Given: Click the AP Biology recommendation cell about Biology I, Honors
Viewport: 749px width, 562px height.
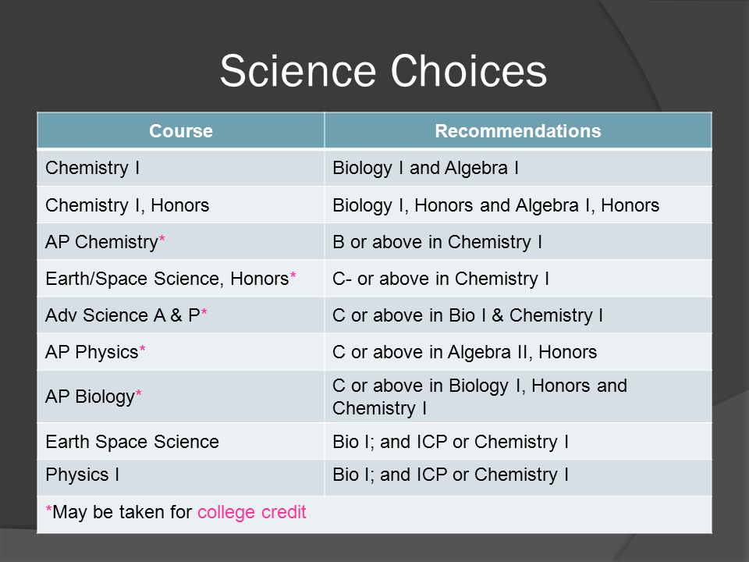Looking at the screenshot, I should tap(518, 397).
